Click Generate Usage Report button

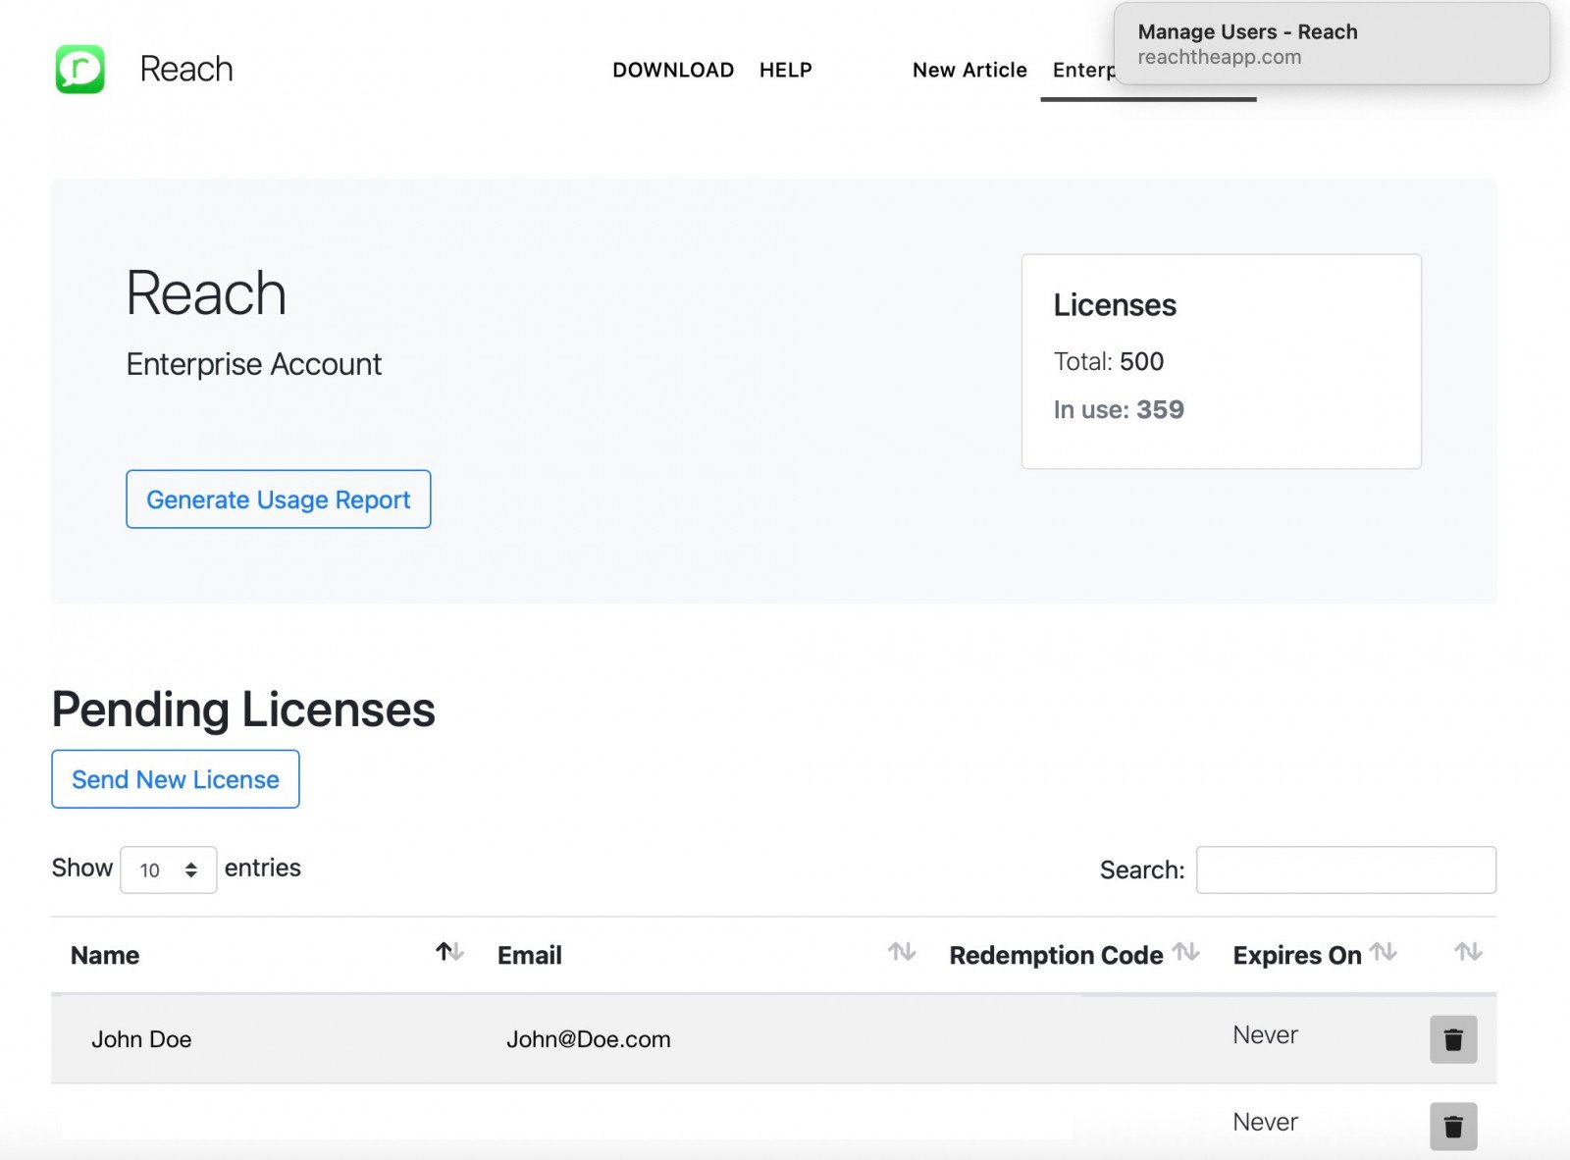pos(278,500)
